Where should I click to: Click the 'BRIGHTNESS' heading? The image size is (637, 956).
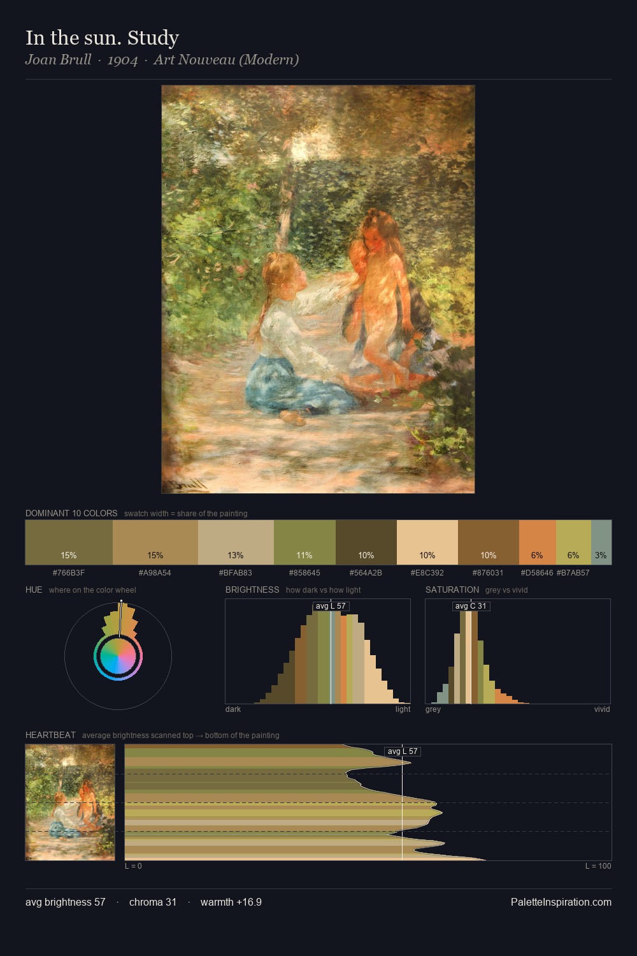(252, 590)
